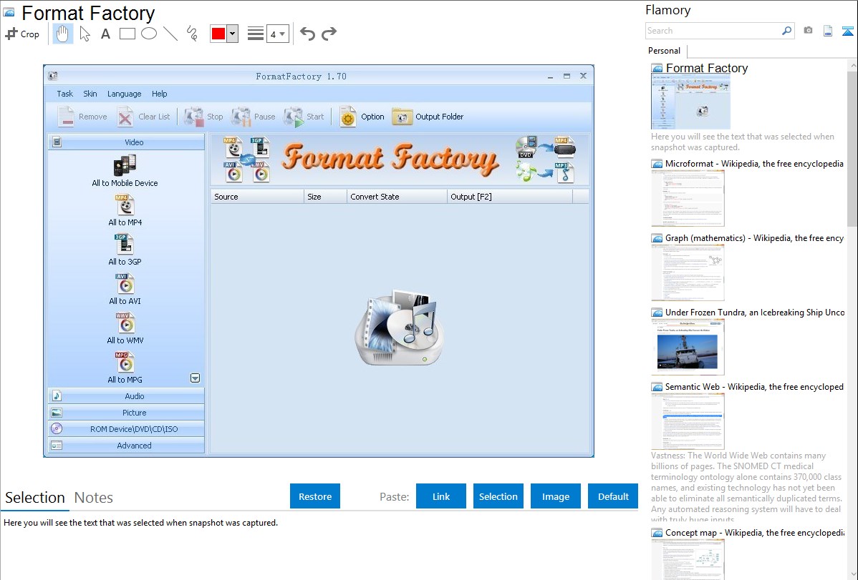Pick the ellipse shape tool
The height and width of the screenshot is (580, 858).
tap(149, 34)
